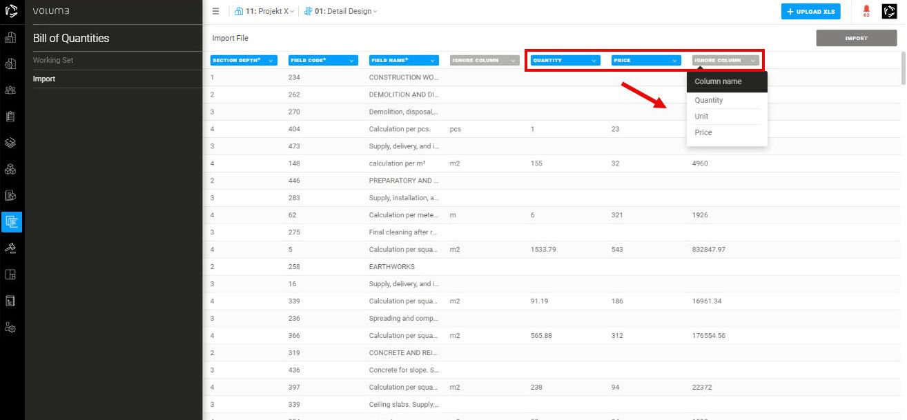Open the user profile avatar
The image size is (907, 420).
pyautogui.click(x=889, y=11)
